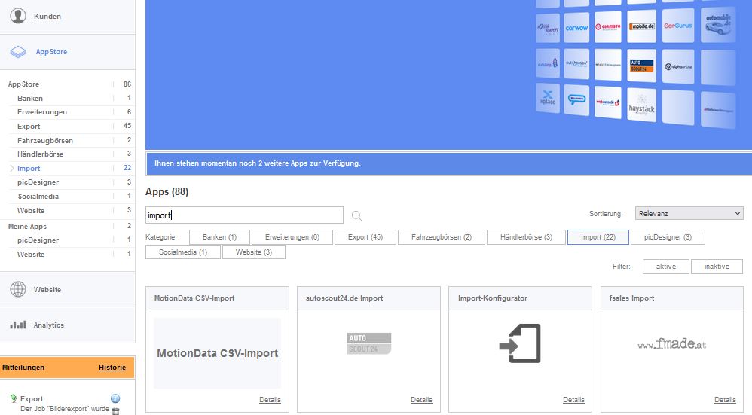Click the haystack tile in the banner
This screenshot has height=415, width=752.
(642, 105)
